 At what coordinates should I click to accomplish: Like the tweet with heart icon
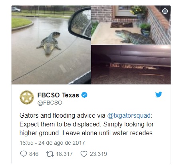(x=84, y=154)
